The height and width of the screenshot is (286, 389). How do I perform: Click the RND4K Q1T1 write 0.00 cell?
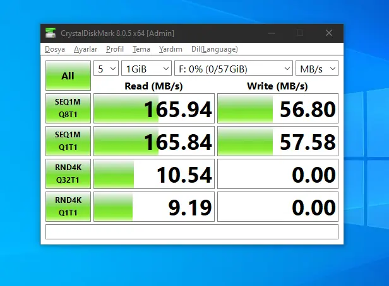tap(278, 207)
